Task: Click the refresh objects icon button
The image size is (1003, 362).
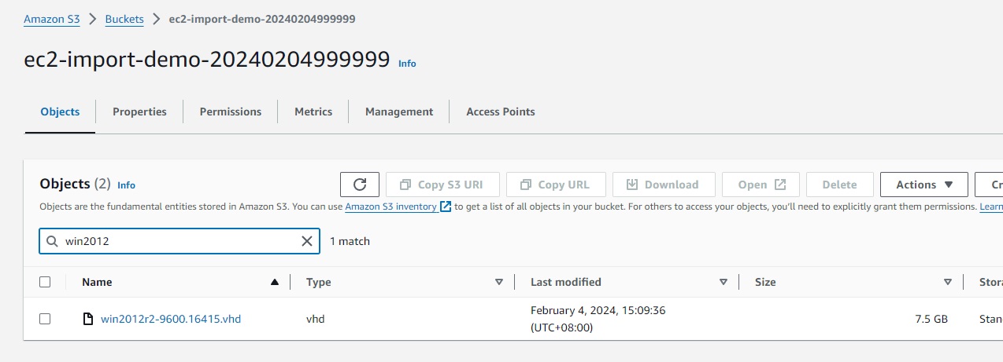Action: point(360,185)
